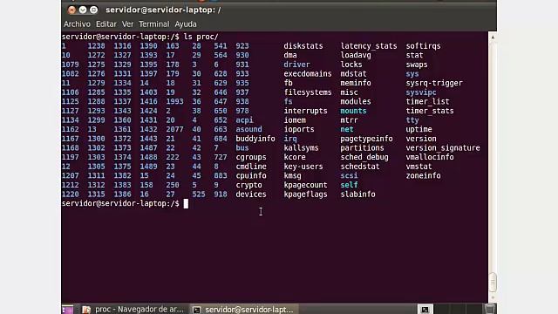The height and width of the screenshot is (314, 558).
Task: Open the trash icon in panel
Action: [x=490, y=309]
